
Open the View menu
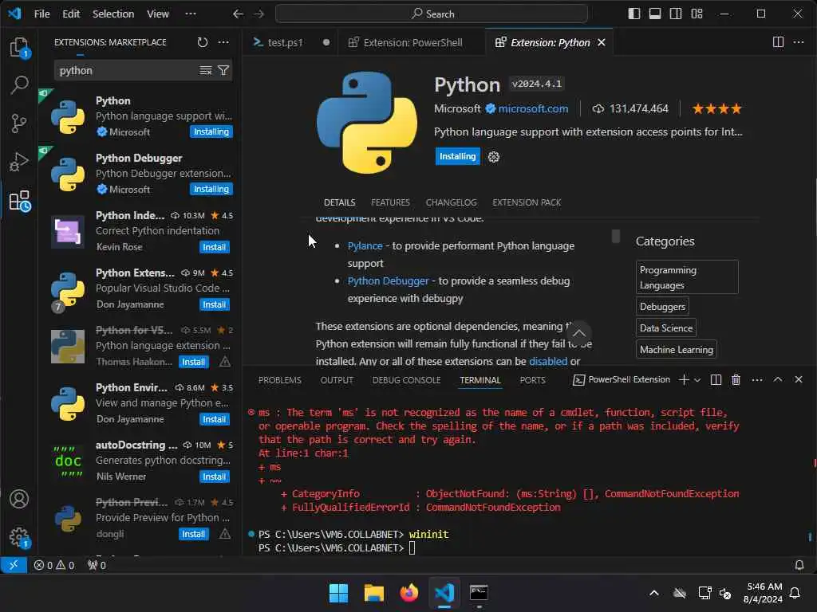coord(157,14)
